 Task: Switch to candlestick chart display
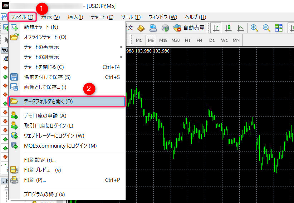pyautogui.click(x=228, y=28)
